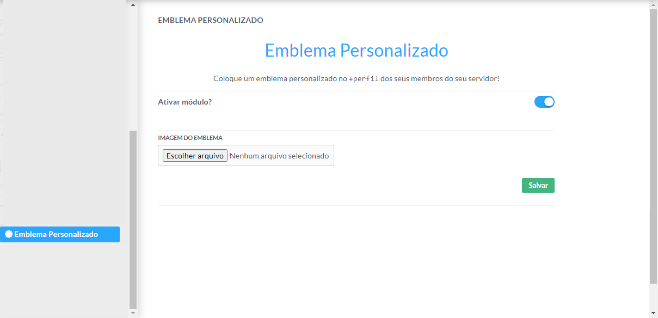Click the Nenhum arquivo selecionado text
The image size is (658, 318).
click(x=279, y=156)
